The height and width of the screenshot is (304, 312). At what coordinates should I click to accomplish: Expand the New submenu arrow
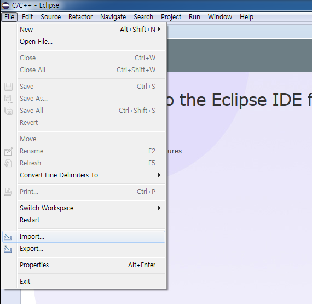[159, 30]
